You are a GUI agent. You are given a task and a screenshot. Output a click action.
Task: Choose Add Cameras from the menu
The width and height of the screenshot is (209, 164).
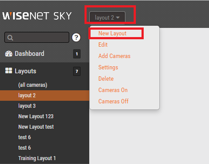point(115,56)
